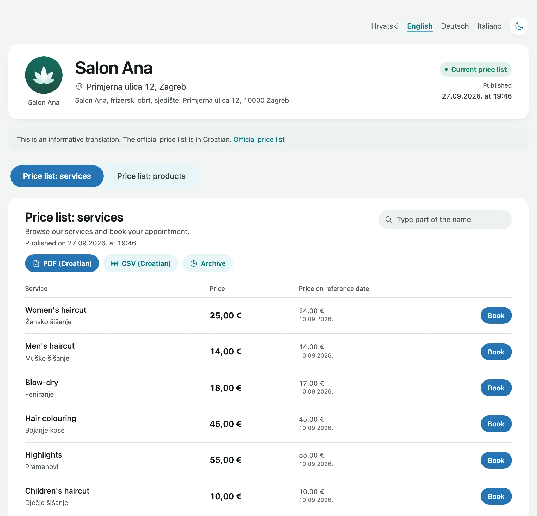537x516 pixels.
Task: Download the CSV (Croatian) price list
Action: [141, 263]
